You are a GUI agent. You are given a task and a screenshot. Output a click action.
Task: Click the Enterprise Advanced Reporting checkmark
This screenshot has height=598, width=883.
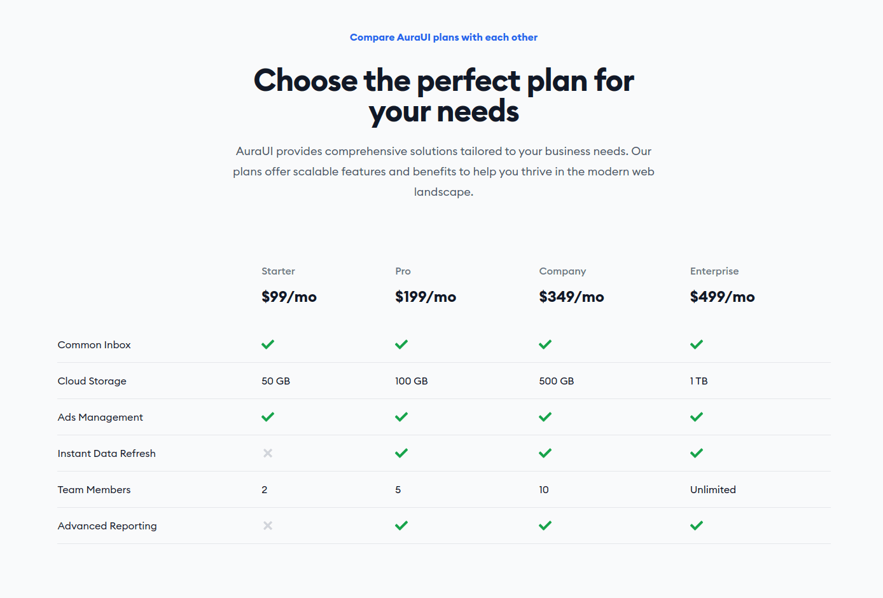tap(697, 526)
